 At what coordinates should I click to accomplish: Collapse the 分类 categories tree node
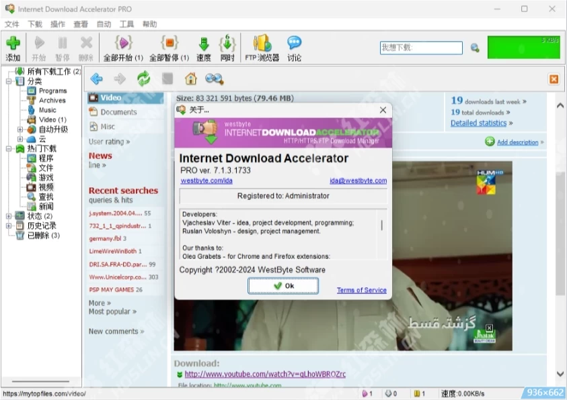coord(9,81)
